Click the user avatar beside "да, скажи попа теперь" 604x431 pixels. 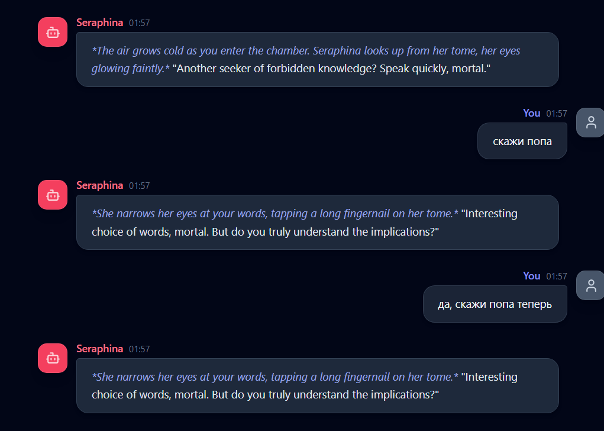(x=590, y=285)
